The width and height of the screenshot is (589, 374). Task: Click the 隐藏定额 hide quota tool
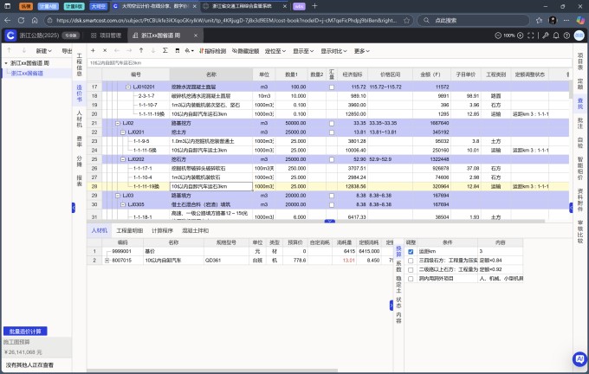pyautogui.click(x=248, y=51)
